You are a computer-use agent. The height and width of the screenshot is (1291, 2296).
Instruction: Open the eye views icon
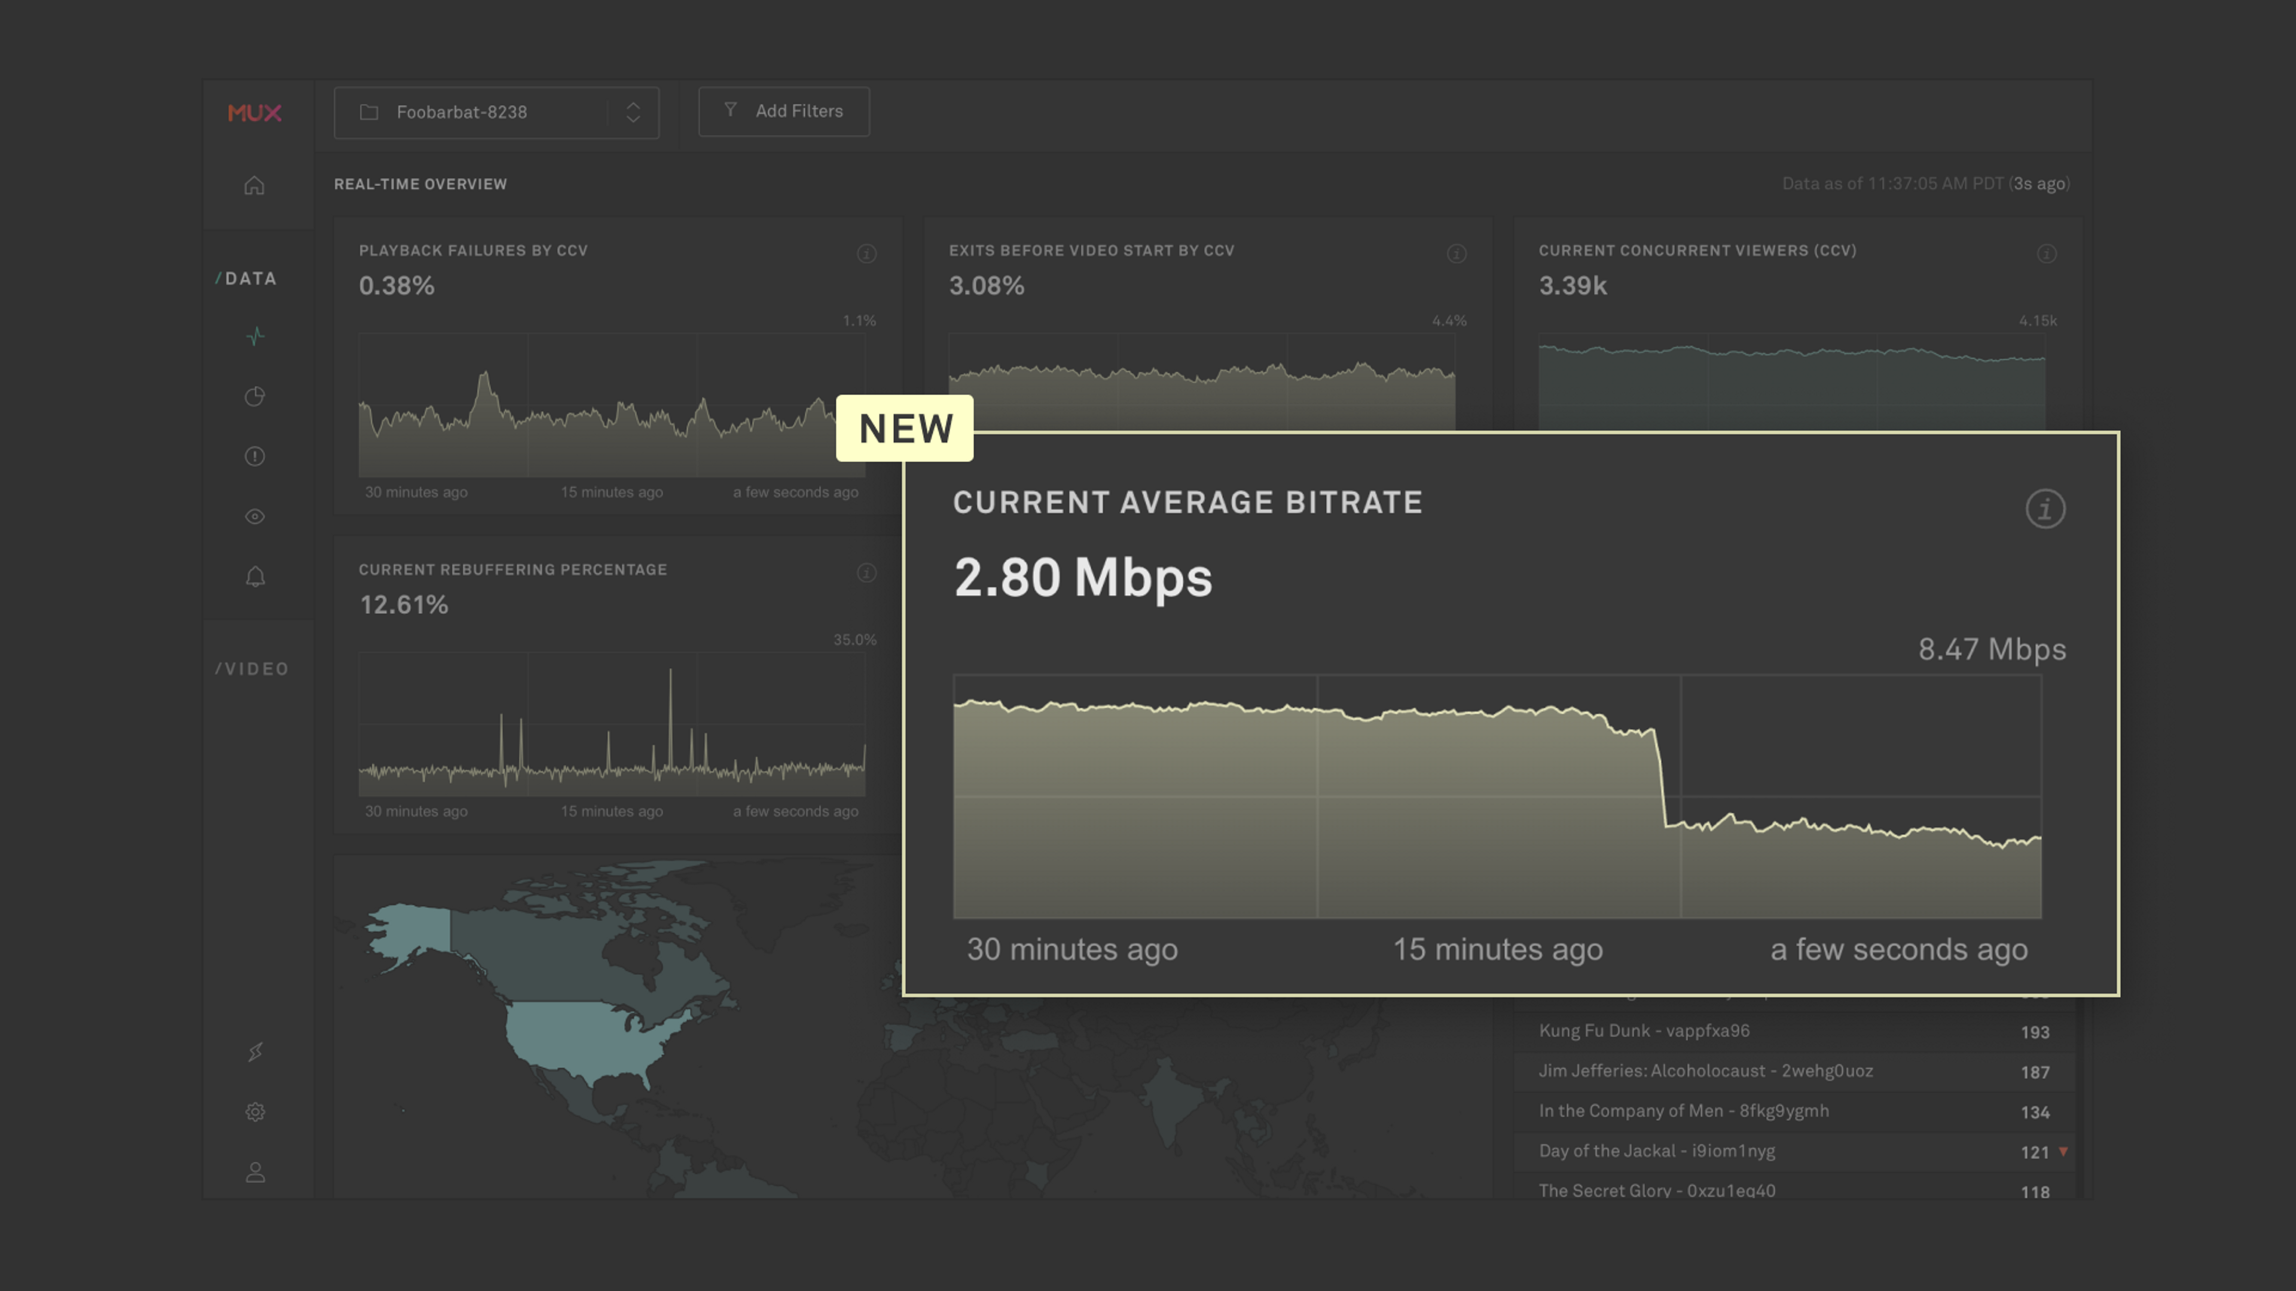255,517
